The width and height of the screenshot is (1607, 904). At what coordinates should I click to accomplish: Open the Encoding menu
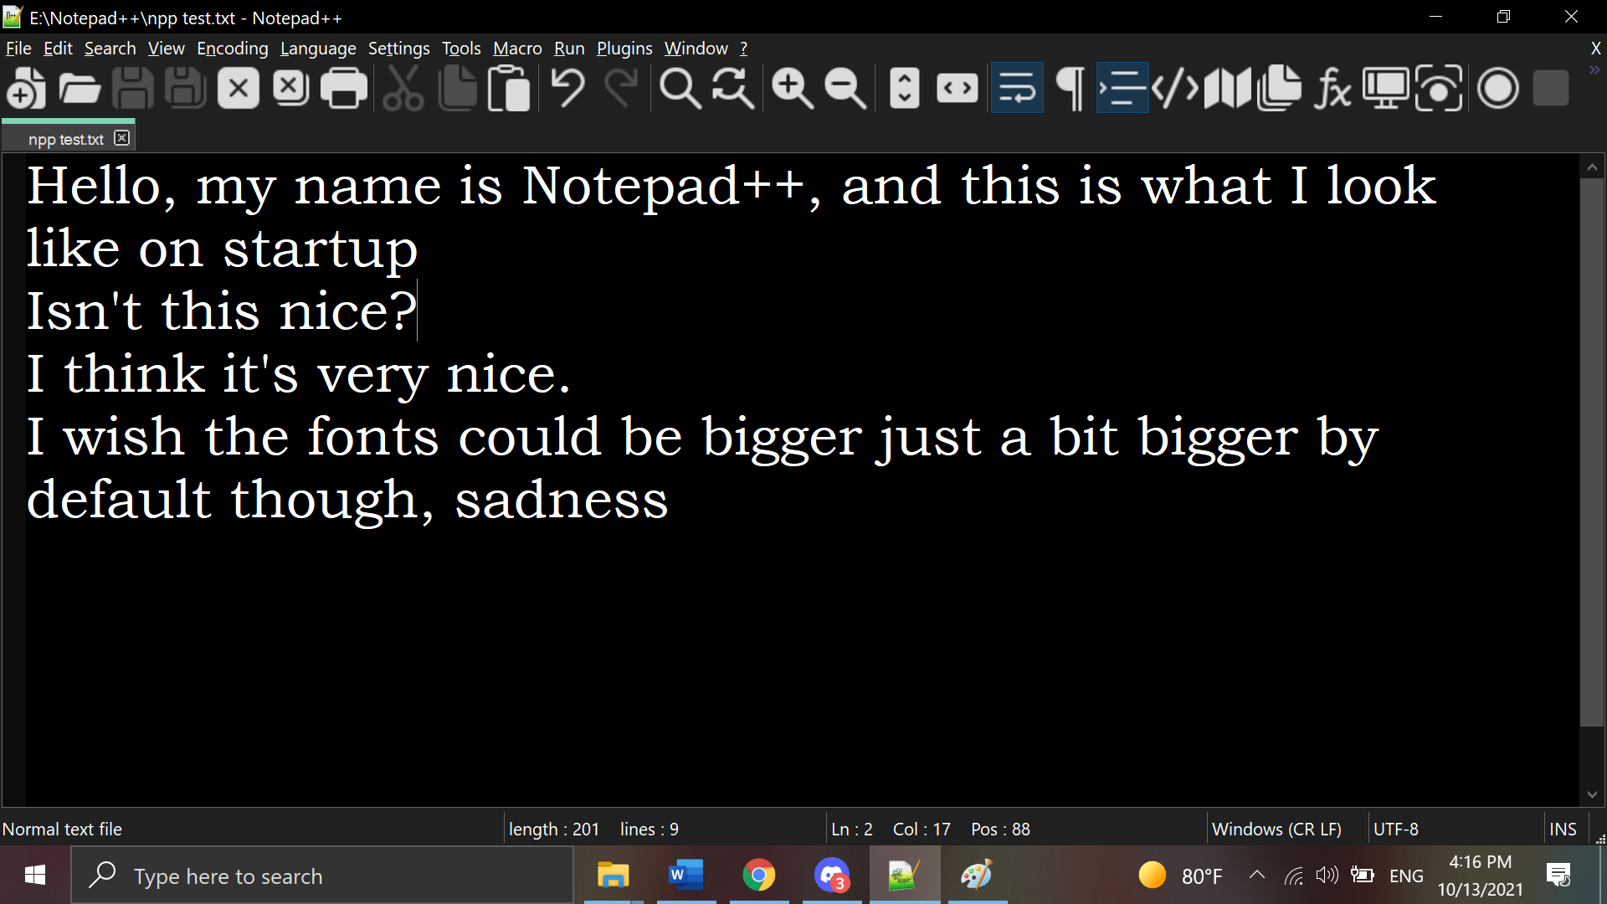click(232, 49)
